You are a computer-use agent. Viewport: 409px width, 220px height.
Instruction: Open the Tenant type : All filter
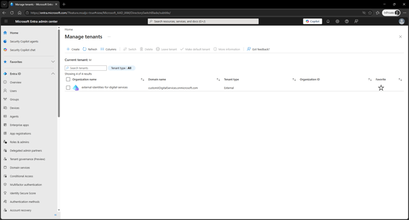pos(121,68)
